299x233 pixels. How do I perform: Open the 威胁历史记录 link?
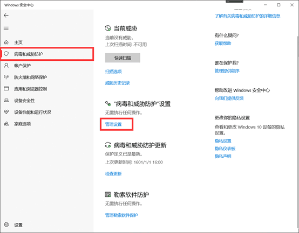coord(118,83)
